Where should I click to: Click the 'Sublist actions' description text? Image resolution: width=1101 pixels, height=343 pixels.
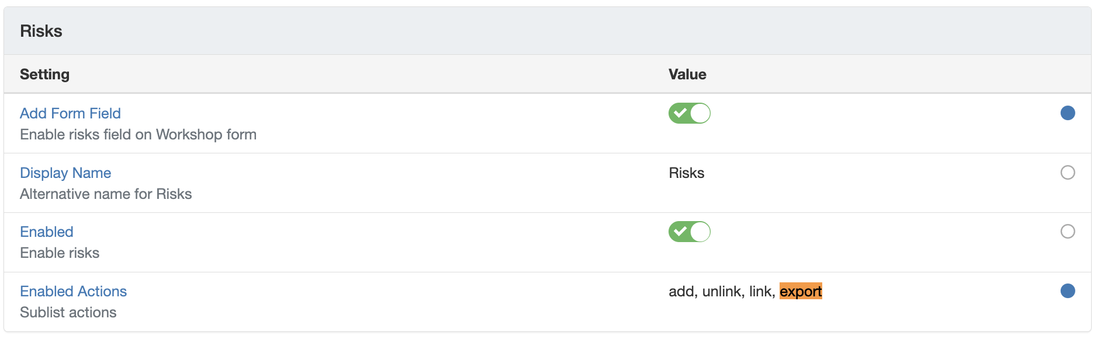pyautogui.click(x=68, y=312)
